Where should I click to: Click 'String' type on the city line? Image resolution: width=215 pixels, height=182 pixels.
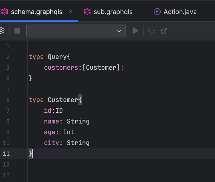coord(78,143)
